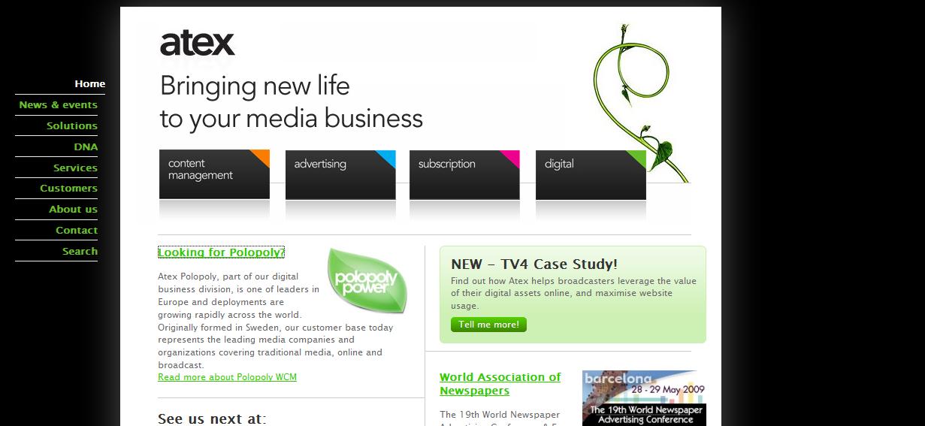The height and width of the screenshot is (426, 925).
Task: Open the digital tile with green corner
Action: pos(591,174)
